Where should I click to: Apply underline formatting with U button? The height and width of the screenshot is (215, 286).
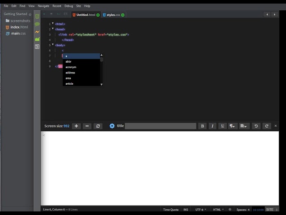223,126
